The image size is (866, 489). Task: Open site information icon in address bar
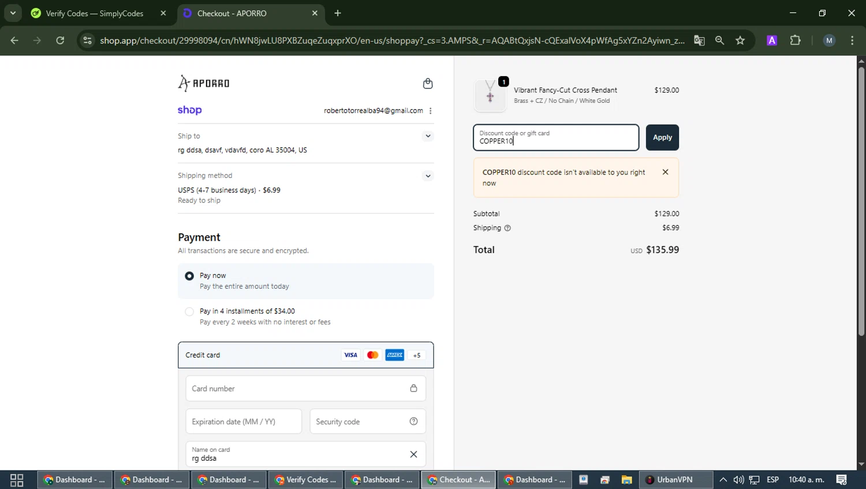[x=87, y=40]
